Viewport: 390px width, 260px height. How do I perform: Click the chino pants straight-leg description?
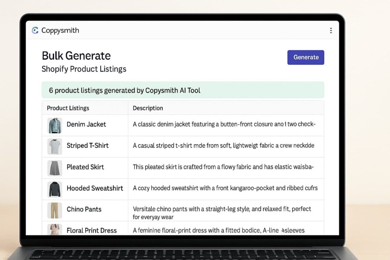point(222,213)
